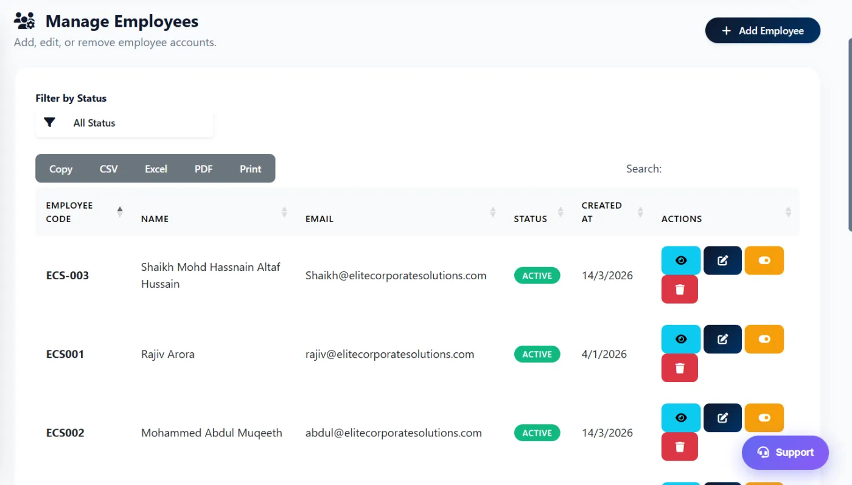Sort table by Name column

point(212,212)
